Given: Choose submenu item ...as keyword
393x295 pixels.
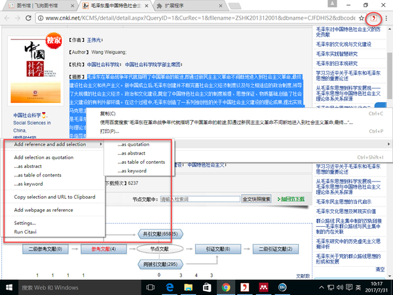Looking at the screenshot, I should (x=132, y=170).
